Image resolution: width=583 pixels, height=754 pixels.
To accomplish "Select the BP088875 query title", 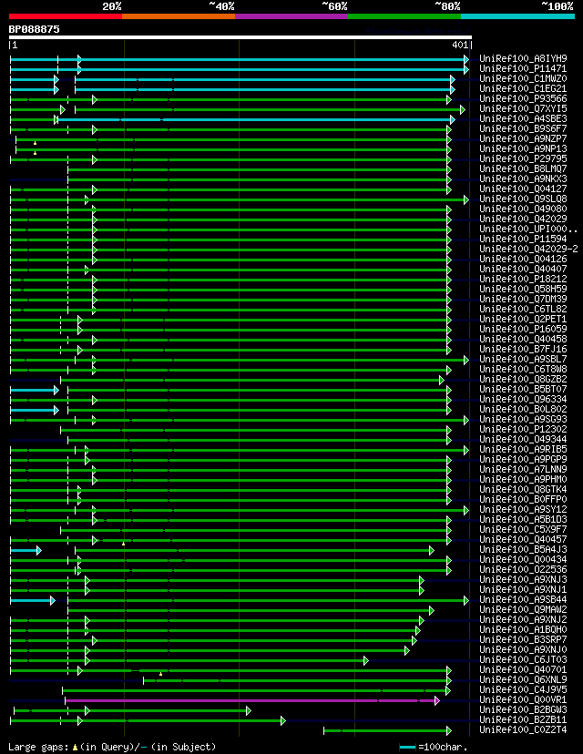I will pyautogui.click(x=34, y=29).
